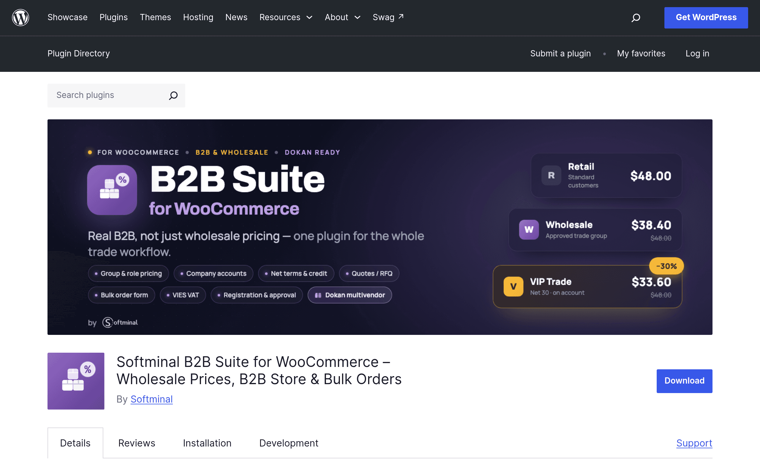Switch to the Development tab
The image size is (760, 475).
289,443
